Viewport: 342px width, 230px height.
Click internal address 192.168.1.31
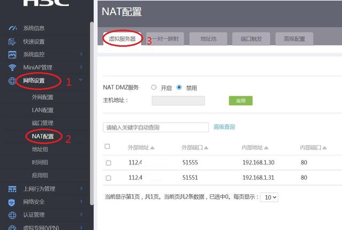pyautogui.click(x=258, y=178)
